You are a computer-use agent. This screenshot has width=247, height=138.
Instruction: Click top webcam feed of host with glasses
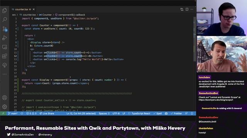222,18
